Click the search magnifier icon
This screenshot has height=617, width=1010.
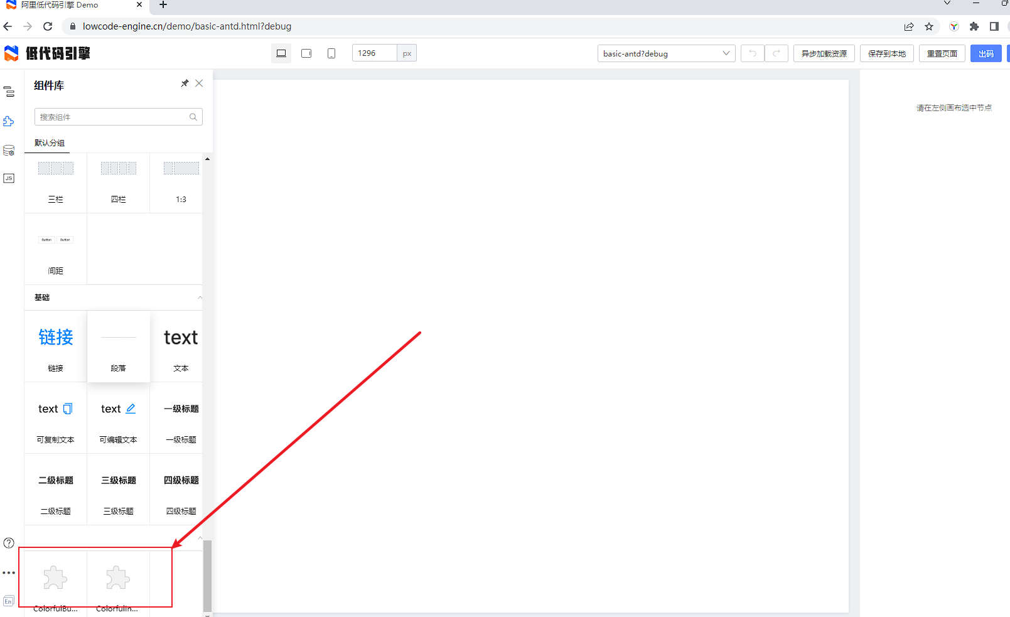coord(193,117)
